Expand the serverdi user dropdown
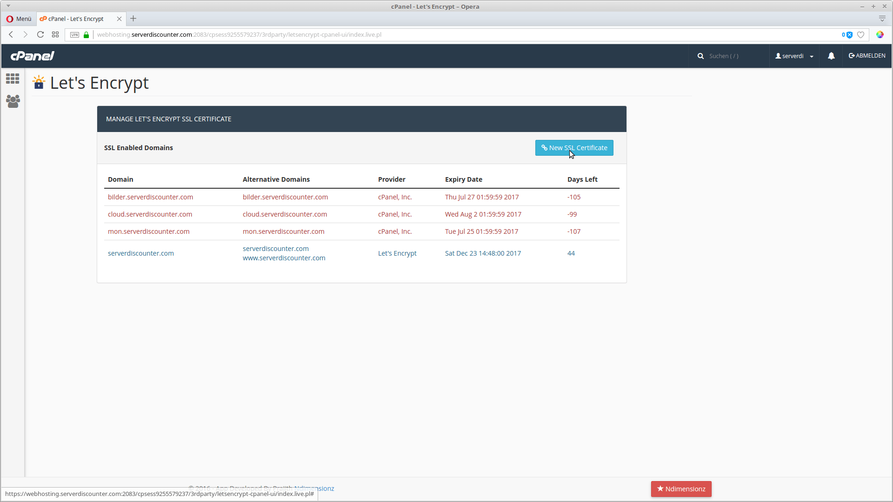Image resolution: width=893 pixels, height=502 pixels. pyautogui.click(x=794, y=56)
